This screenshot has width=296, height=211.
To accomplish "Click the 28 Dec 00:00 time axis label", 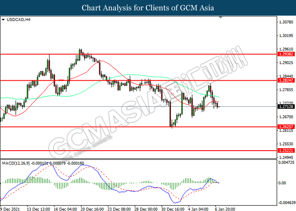I will [x=146, y=209].
